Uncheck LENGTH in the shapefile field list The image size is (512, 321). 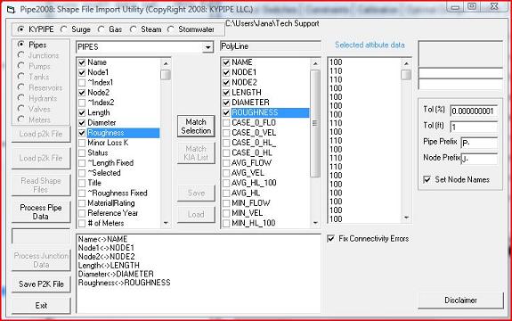(x=226, y=93)
